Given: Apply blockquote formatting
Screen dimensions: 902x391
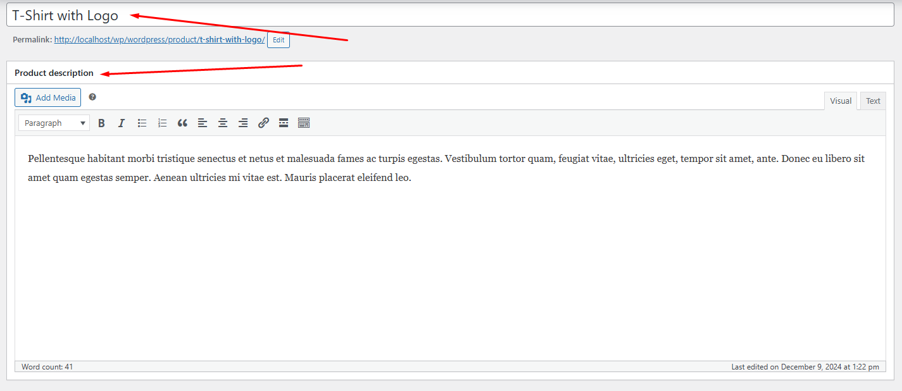Looking at the screenshot, I should pos(182,123).
